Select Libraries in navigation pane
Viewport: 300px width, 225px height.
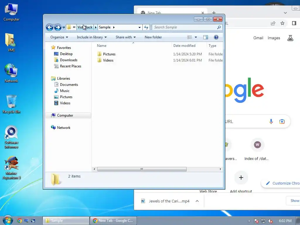click(x=64, y=79)
